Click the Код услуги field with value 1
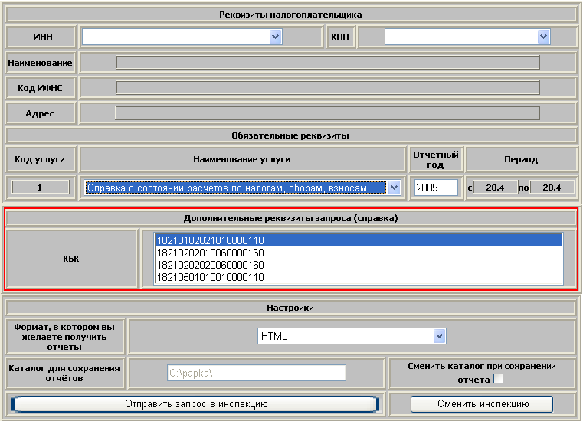This screenshot has height=421, width=583. point(41,188)
